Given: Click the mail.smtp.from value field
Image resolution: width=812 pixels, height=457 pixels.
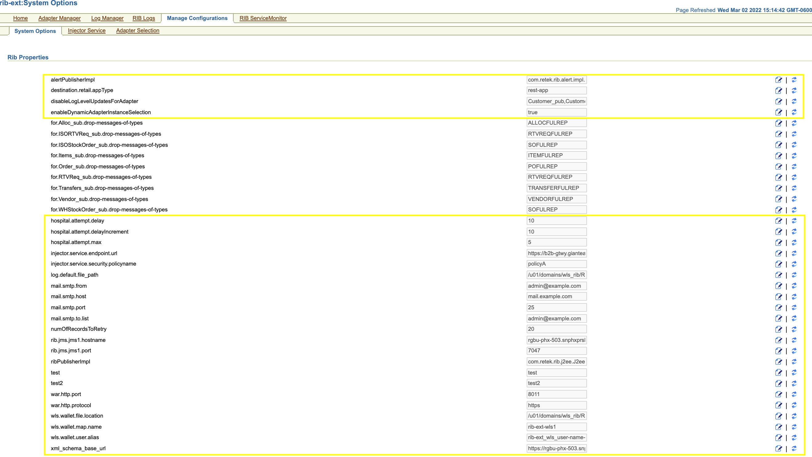Looking at the screenshot, I should point(556,286).
